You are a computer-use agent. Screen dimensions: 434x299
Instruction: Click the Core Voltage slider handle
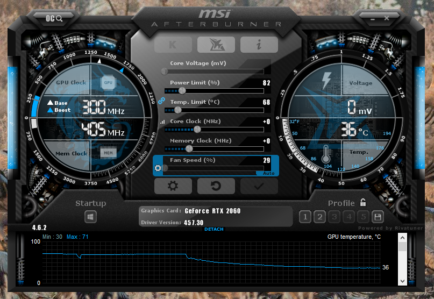(165, 72)
